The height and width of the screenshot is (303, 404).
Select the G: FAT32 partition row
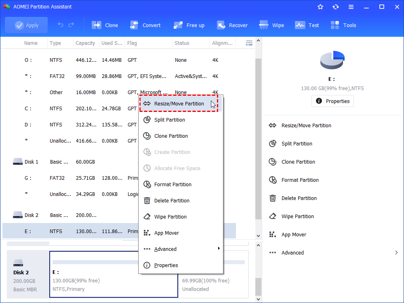coord(70,178)
